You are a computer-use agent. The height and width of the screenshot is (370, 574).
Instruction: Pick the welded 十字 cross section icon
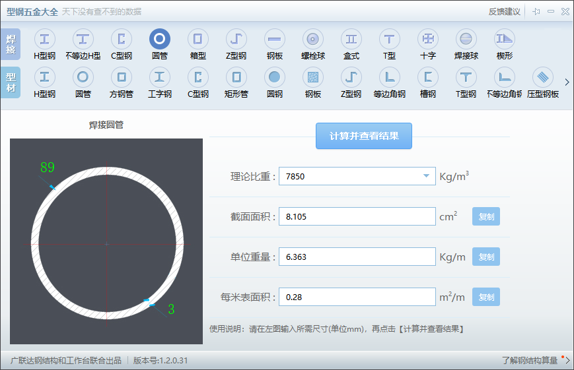427,39
